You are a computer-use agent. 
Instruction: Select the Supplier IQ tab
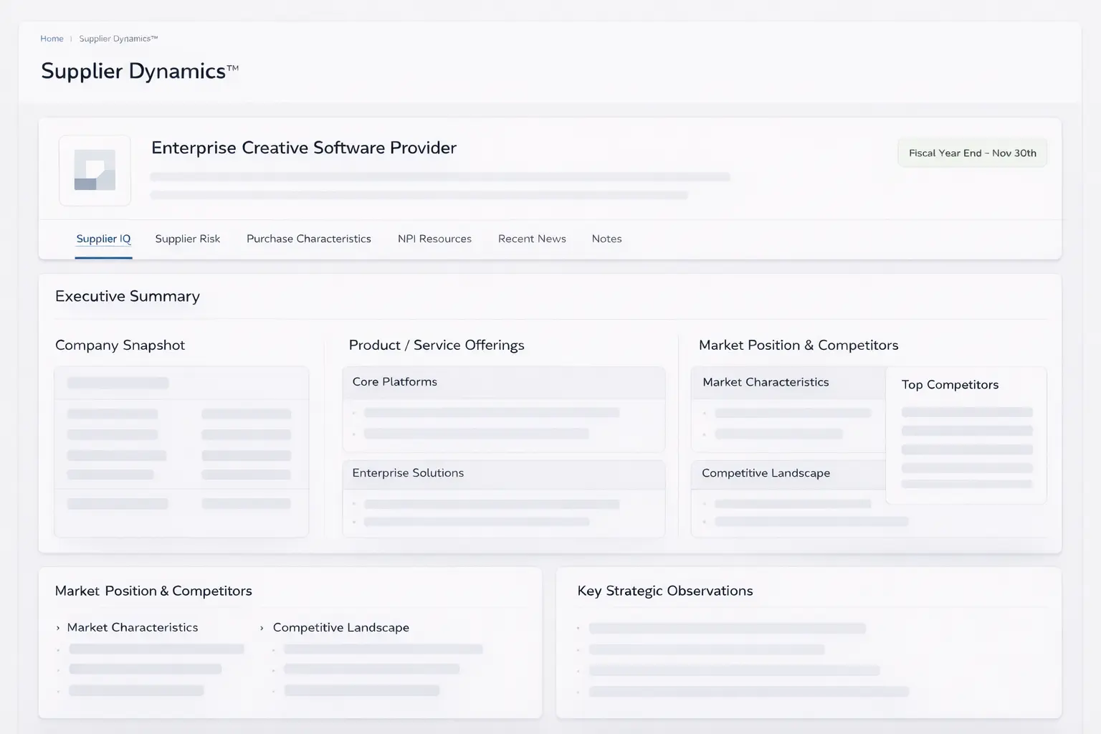click(x=103, y=239)
